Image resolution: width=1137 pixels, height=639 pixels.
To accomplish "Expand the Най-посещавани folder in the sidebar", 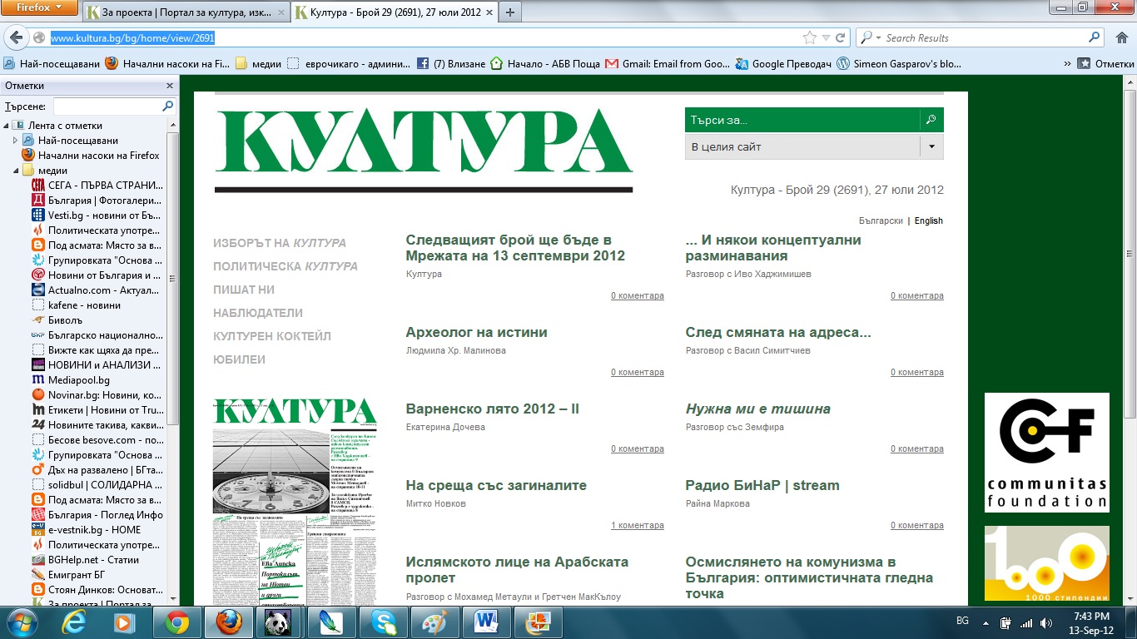I will click(x=16, y=141).
